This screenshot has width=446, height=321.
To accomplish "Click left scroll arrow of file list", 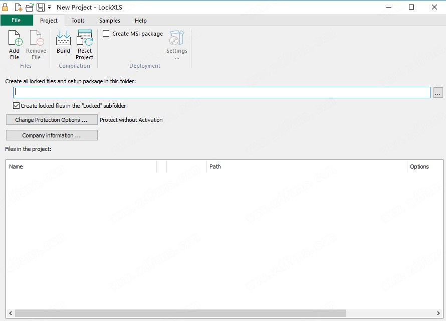I will [x=11, y=313].
